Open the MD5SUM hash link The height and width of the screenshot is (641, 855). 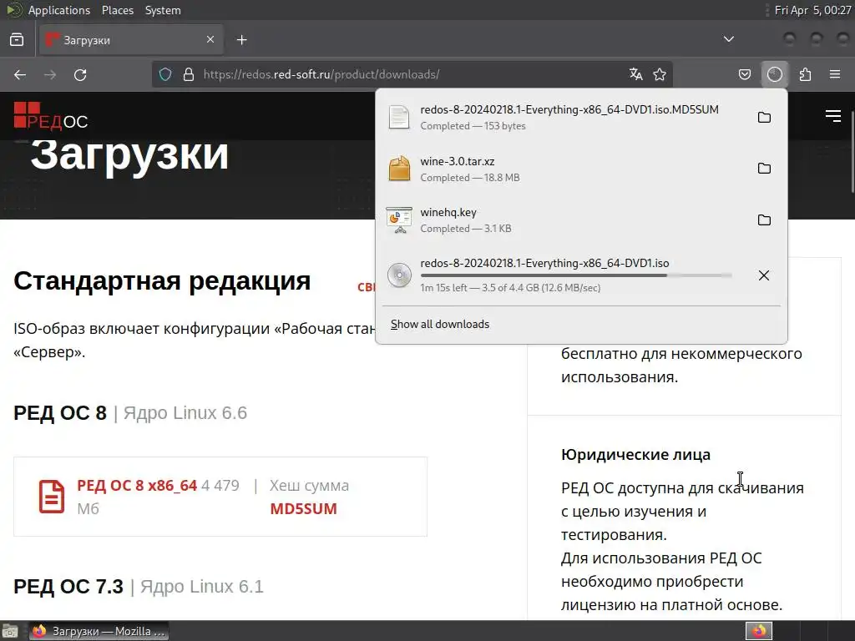304,508
